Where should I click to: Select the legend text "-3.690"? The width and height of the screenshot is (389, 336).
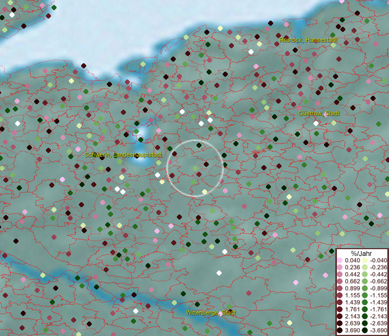pos(378,330)
